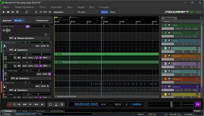Click the Мастер button

(19, 20)
